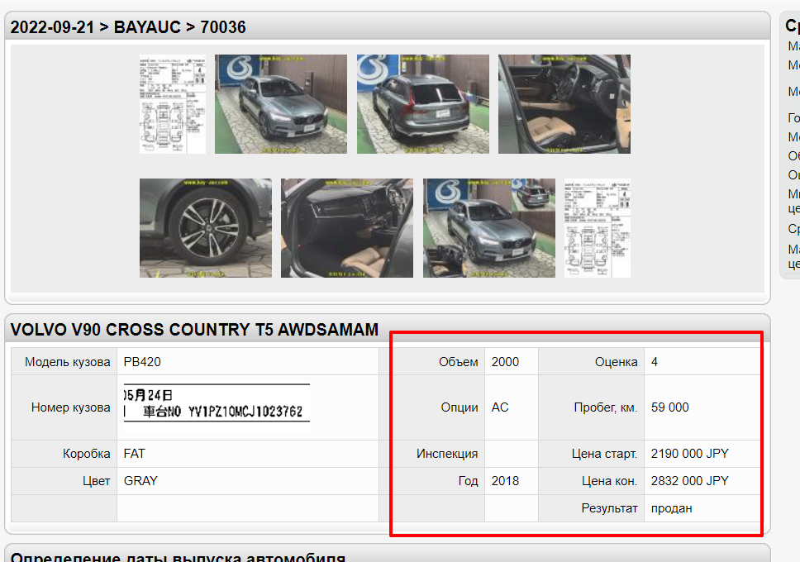Open the collage photo of Volvo
The width and height of the screenshot is (800, 562).
click(x=488, y=228)
